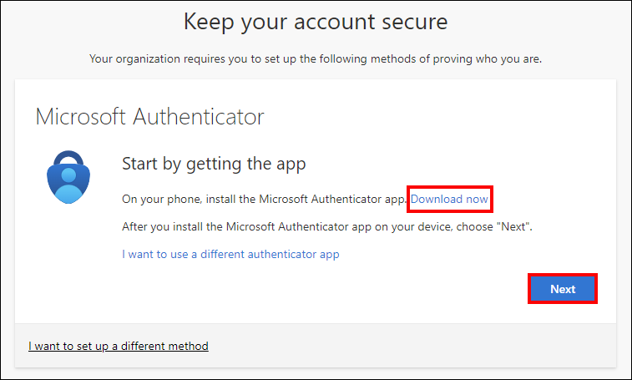Click the After you install instruction sentence

(327, 226)
